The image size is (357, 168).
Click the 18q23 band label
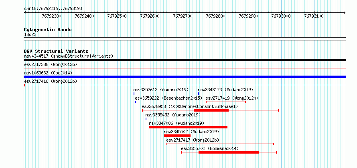point(30,35)
